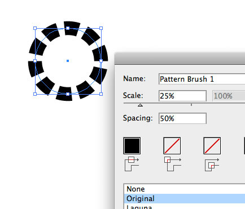Select Original in the pattern list
245x209 pixels.
point(185,198)
